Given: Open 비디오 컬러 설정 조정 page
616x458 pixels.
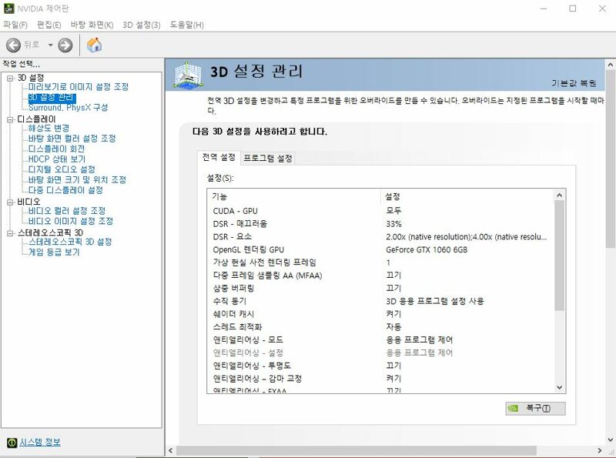Looking at the screenshot, I should [67, 211].
